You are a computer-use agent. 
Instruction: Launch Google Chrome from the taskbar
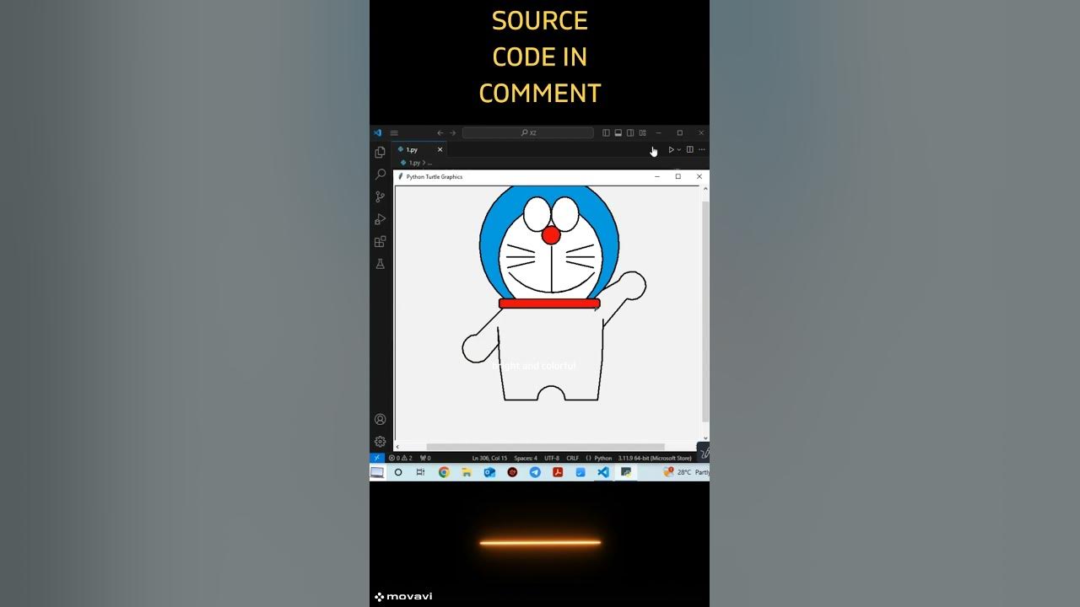444,472
